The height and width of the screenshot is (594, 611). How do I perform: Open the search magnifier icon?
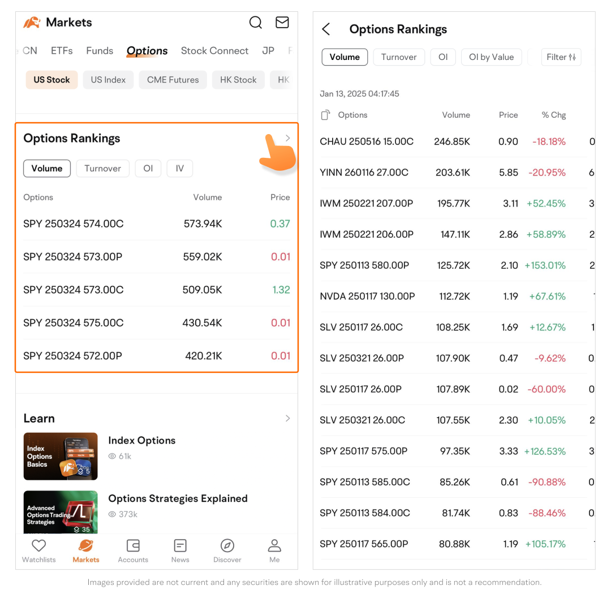256,23
